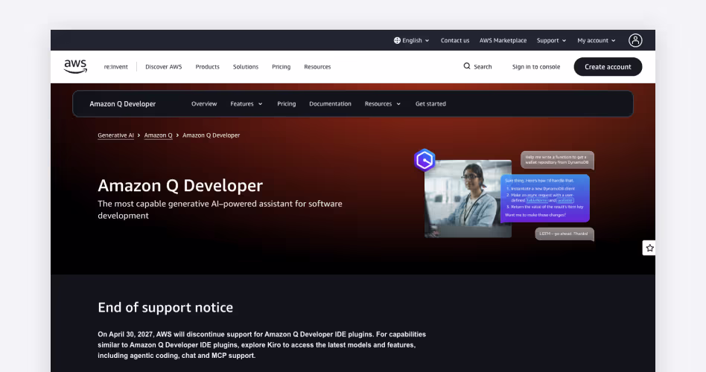This screenshot has height=372, width=706.
Task: Expand the Resources submenu in product bar
Action: tap(382, 104)
